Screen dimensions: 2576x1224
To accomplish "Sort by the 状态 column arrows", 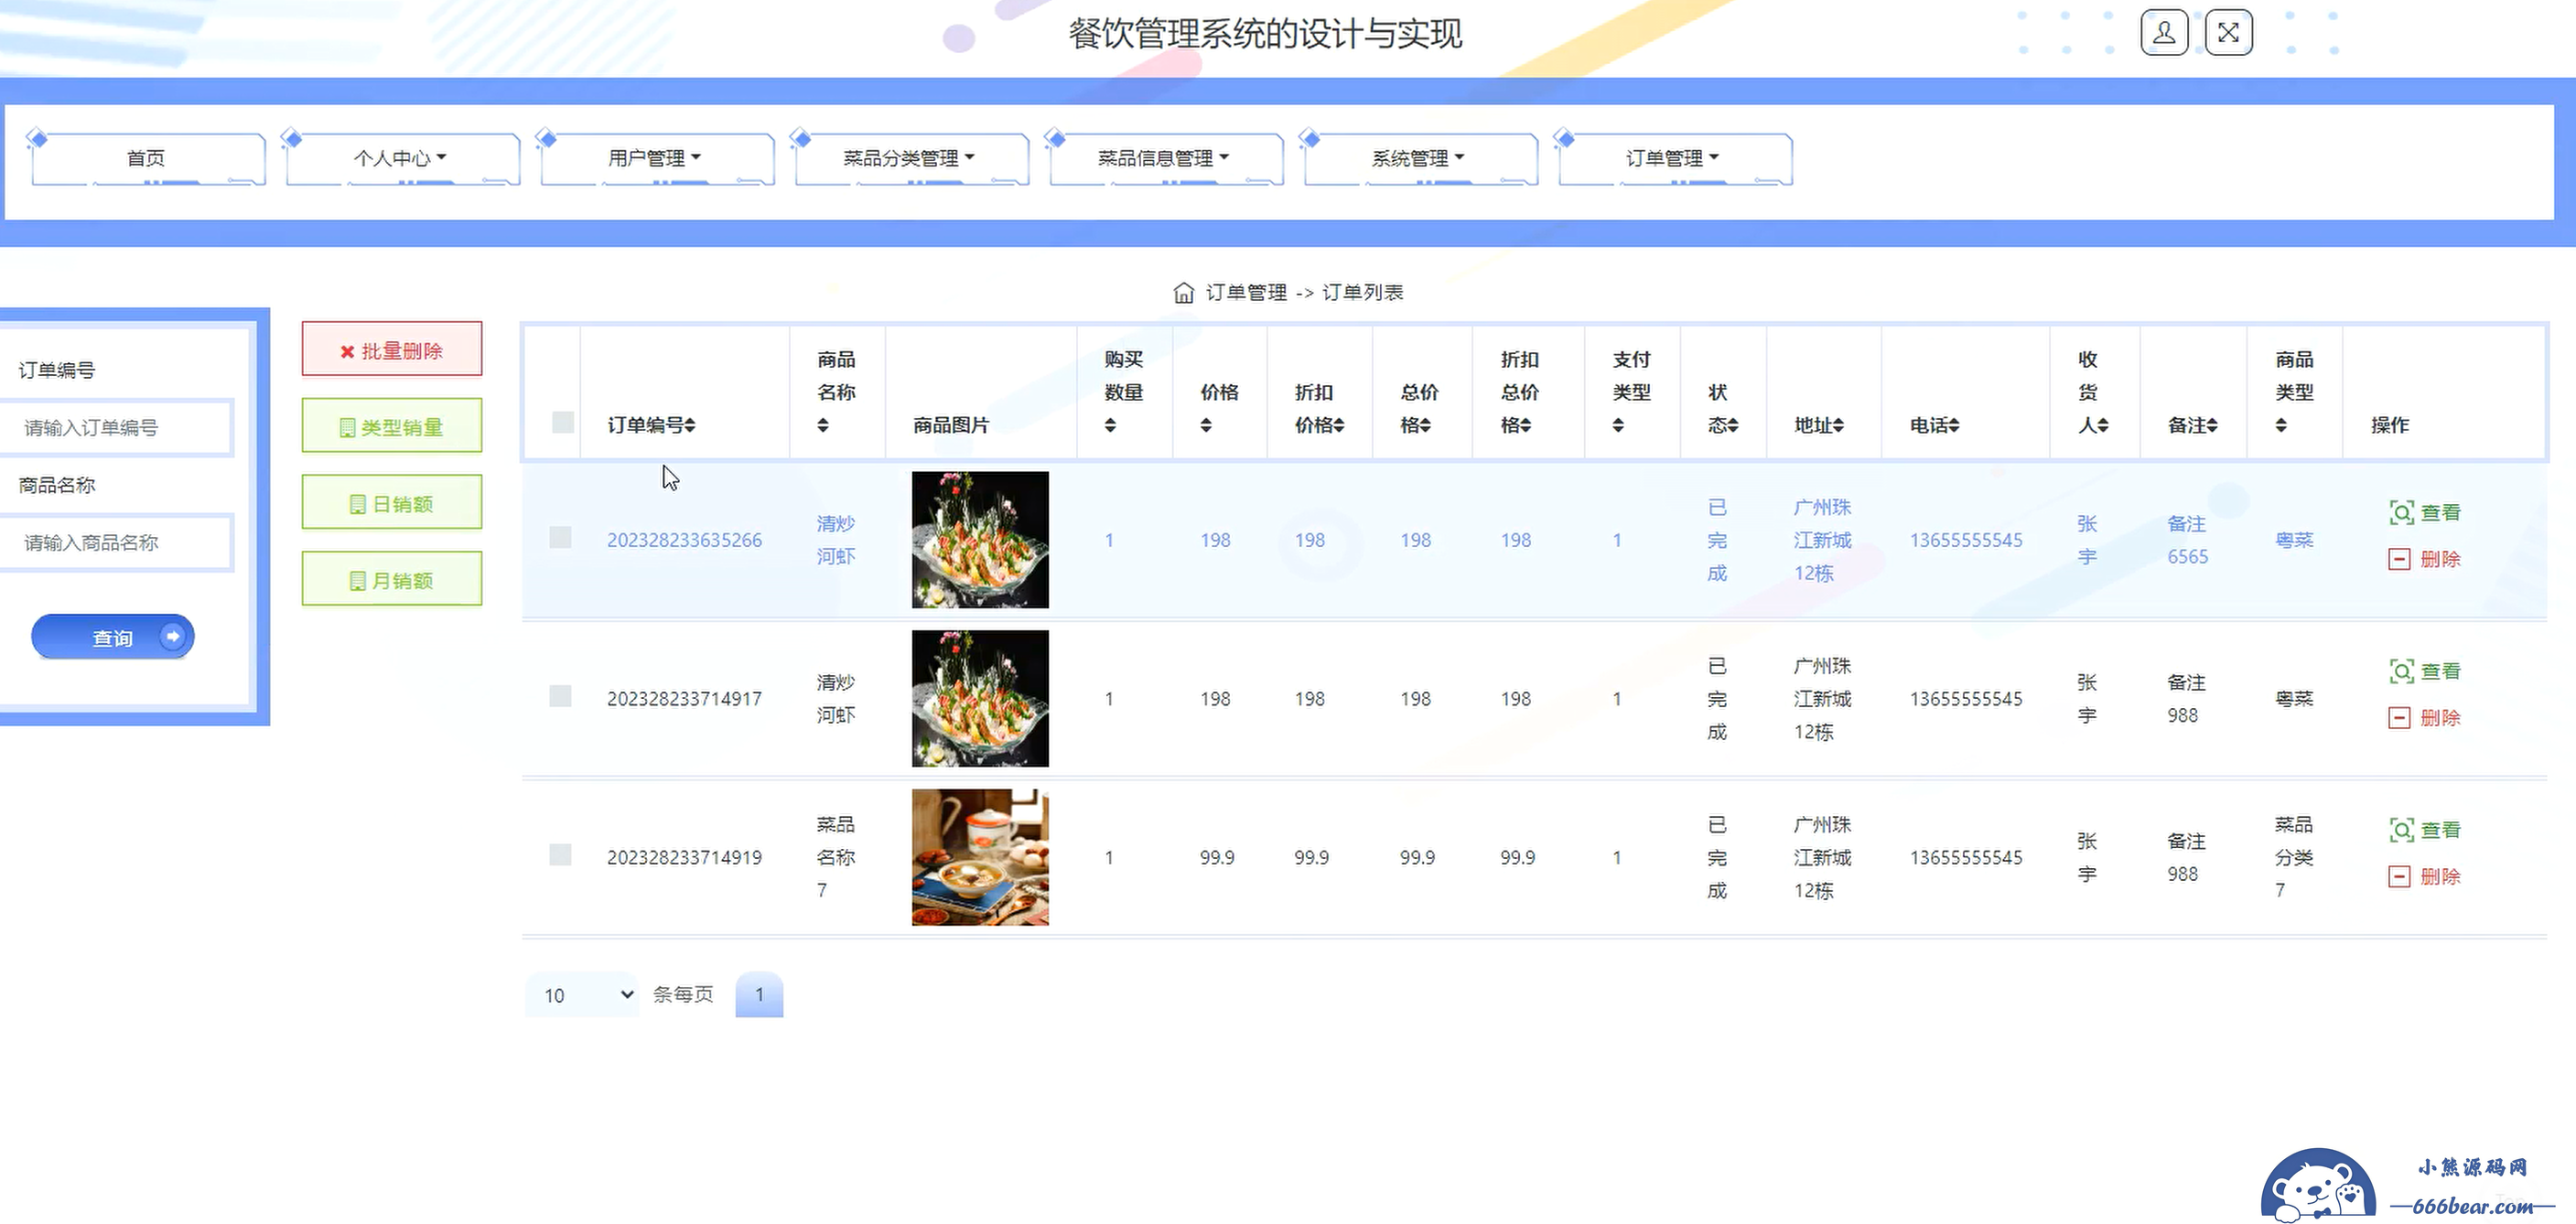I will (1733, 425).
